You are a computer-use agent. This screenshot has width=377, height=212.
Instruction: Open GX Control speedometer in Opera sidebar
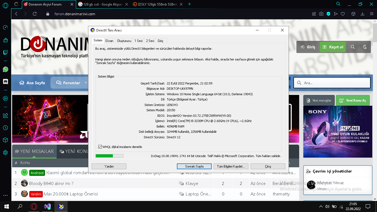pos(6,28)
